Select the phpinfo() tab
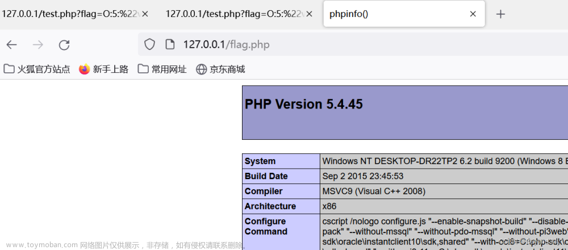This screenshot has height=250, width=568. [404, 14]
